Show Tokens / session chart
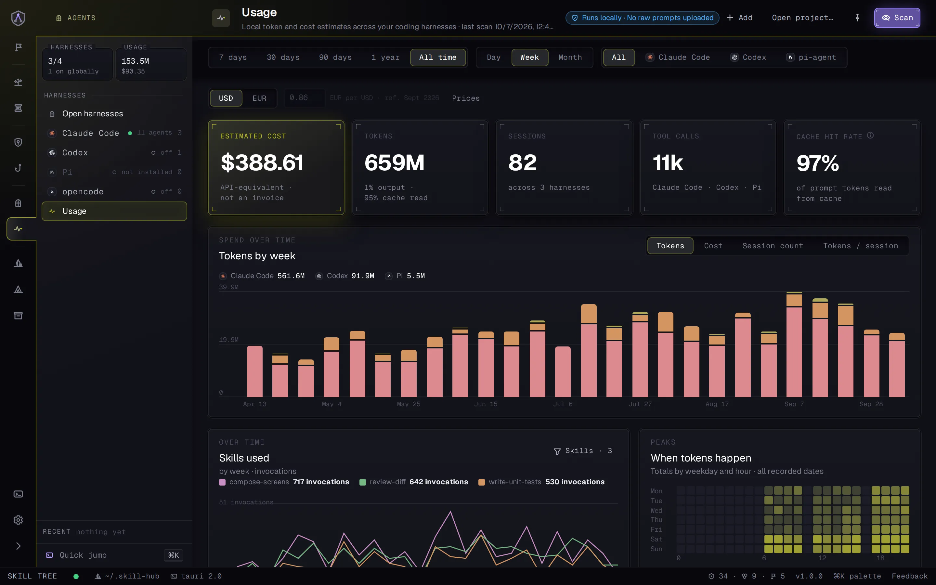The width and height of the screenshot is (936, 585). pyautogui.click(x=861, y=246)
